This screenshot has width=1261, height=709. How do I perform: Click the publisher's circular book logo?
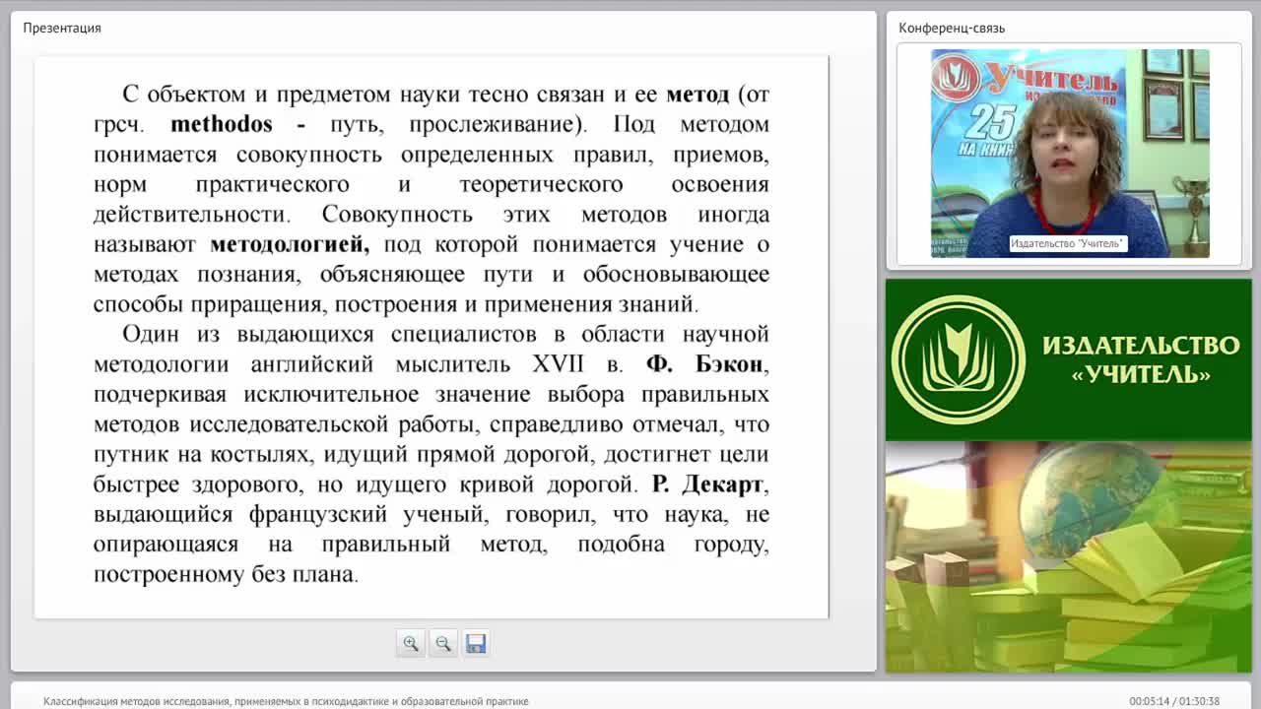pyautogui.click(x=958, y=359)
